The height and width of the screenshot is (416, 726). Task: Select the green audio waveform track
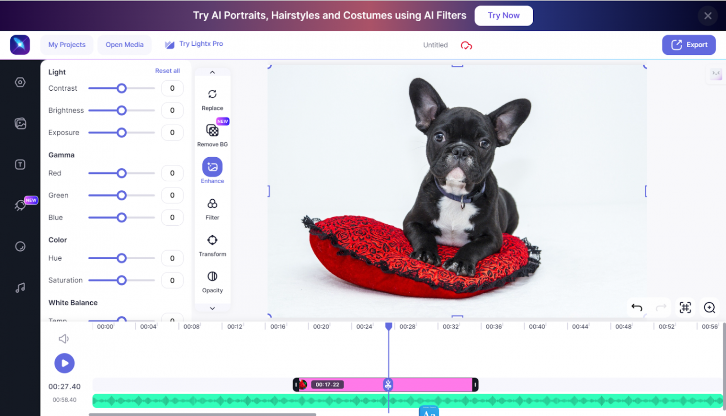(407, 401)
